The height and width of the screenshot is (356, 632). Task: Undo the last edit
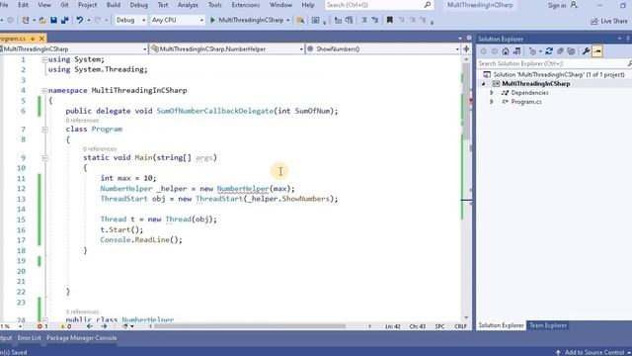pyautogui.click(x=79, y=20)
